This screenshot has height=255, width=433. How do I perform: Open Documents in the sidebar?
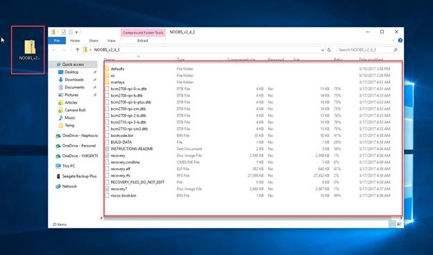(x=74, y=88)
